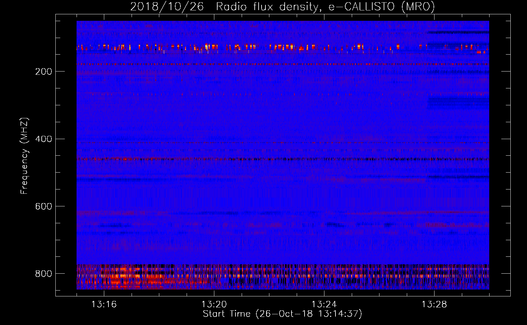The width and height of the screenshot is (527, 325).
Task: Click the 600 frequency tick label
Action: point(44,206)
